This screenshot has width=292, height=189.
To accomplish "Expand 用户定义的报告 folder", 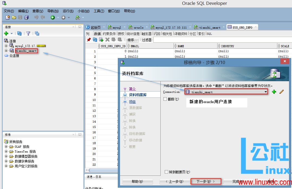I will pyautogui.click(x=6, y=166).
